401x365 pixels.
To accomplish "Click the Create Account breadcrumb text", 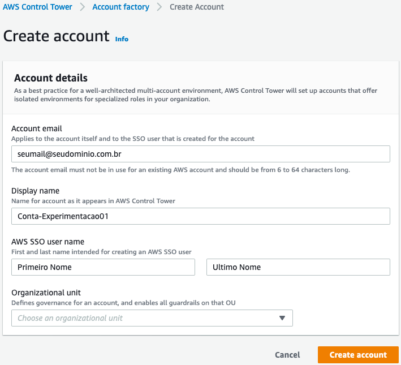I will 197,7.
